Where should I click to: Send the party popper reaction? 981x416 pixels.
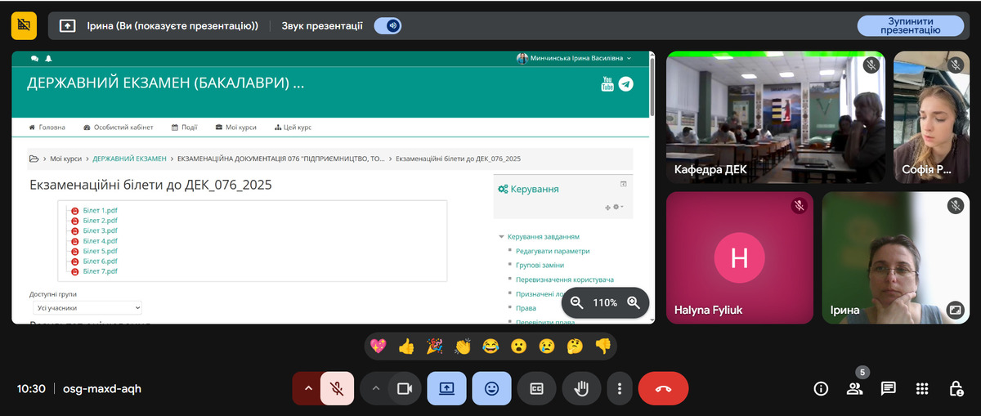click(435, 347)
